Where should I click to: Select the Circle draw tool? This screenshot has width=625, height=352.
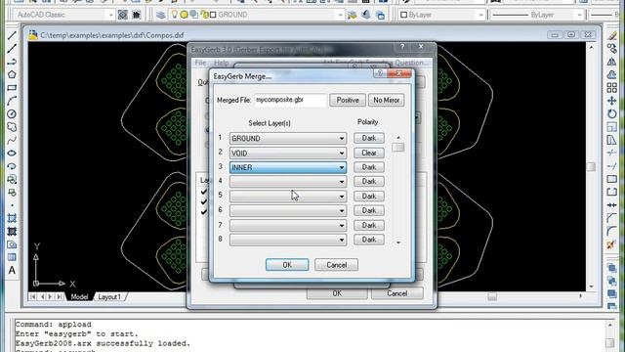(x=12, y=114)
